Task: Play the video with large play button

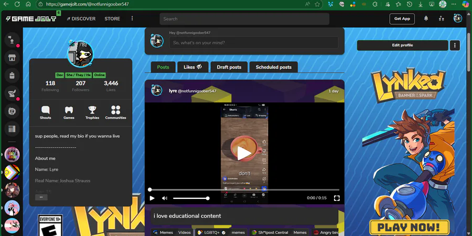Action: pos(244,153)
